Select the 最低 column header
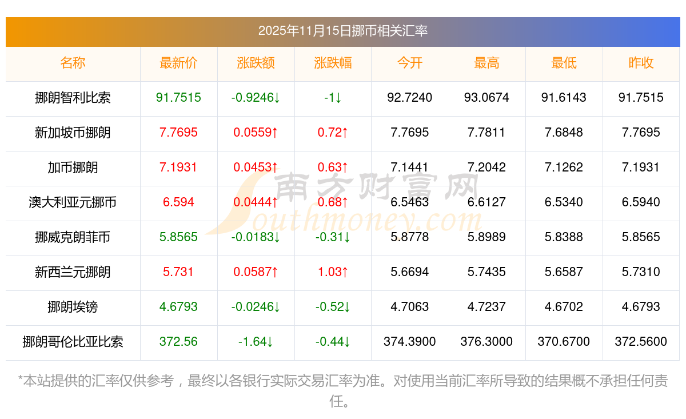The width and height of the screenshot is (686, 419). (564, 63)
